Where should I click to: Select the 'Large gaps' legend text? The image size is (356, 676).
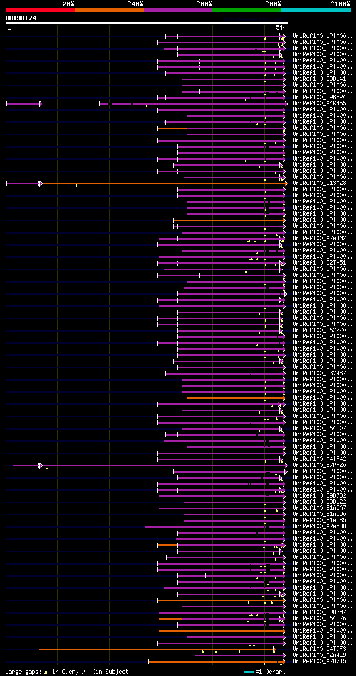(x=23, y=672)
